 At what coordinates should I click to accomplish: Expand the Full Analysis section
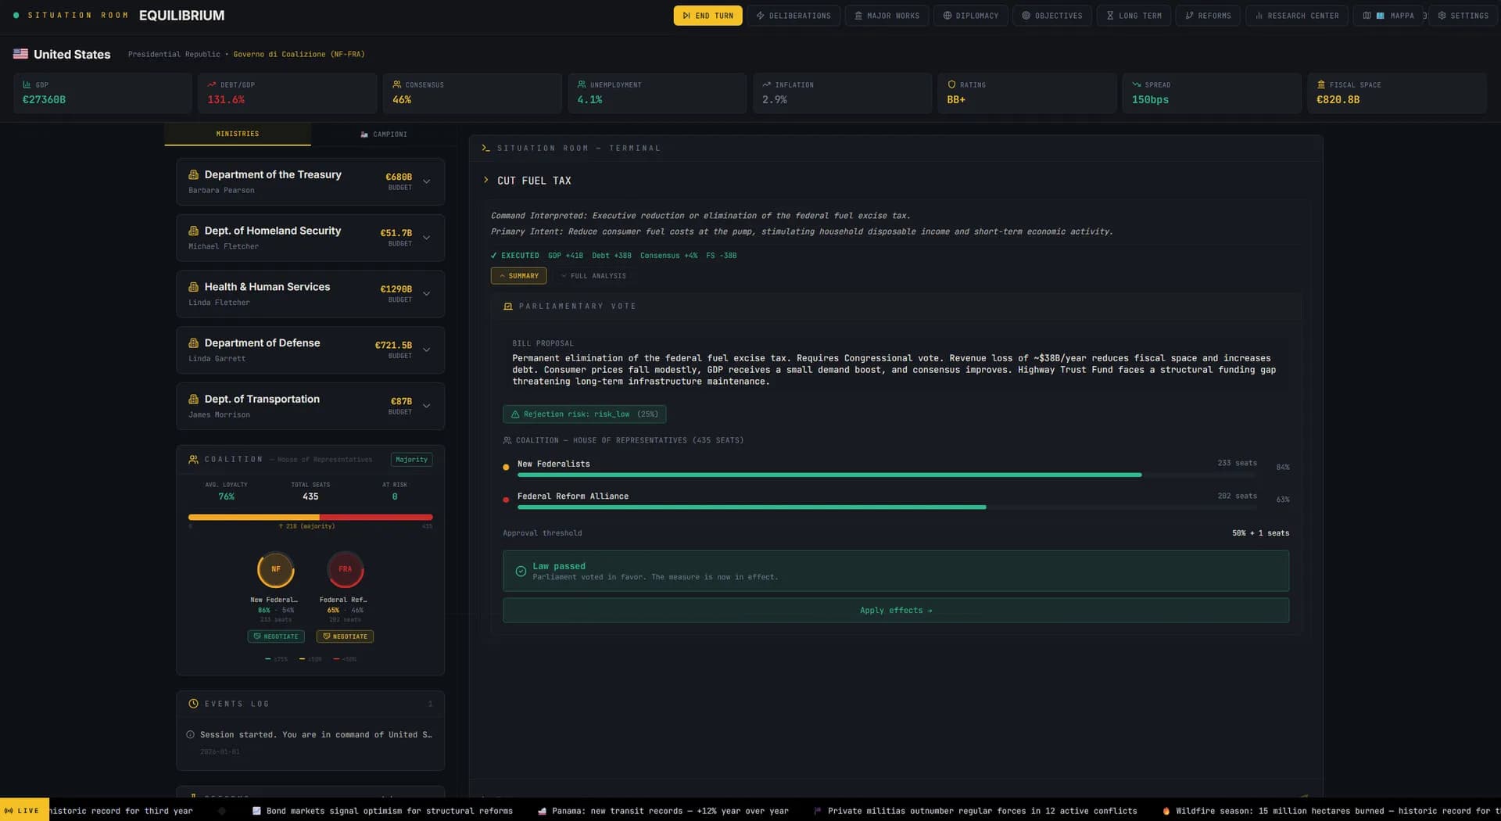pos(593,276)
